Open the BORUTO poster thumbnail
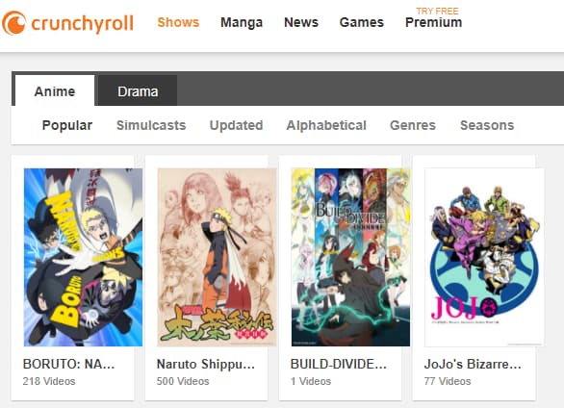The height and width of the screenshot is (408, 564). [83, 257]
